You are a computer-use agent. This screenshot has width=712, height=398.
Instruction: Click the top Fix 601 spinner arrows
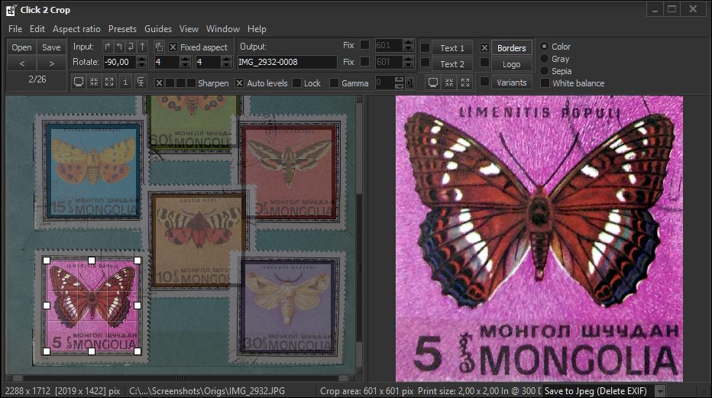tap(408, 45)
